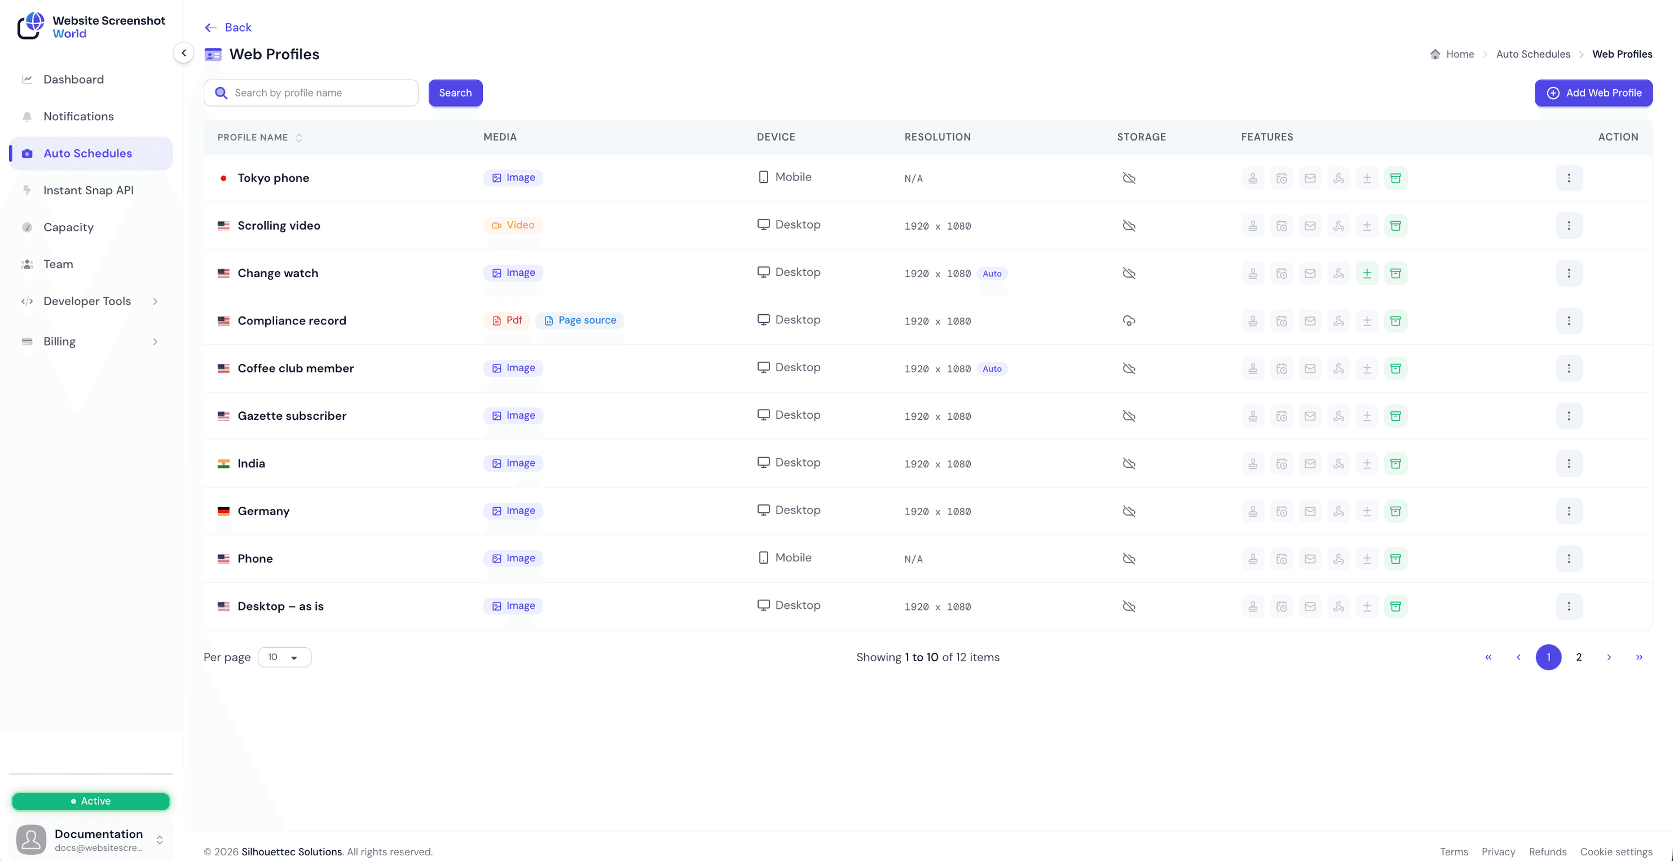
Task: Click the webhook icon in Compliance record row
Action: (x=1339, y=321)
